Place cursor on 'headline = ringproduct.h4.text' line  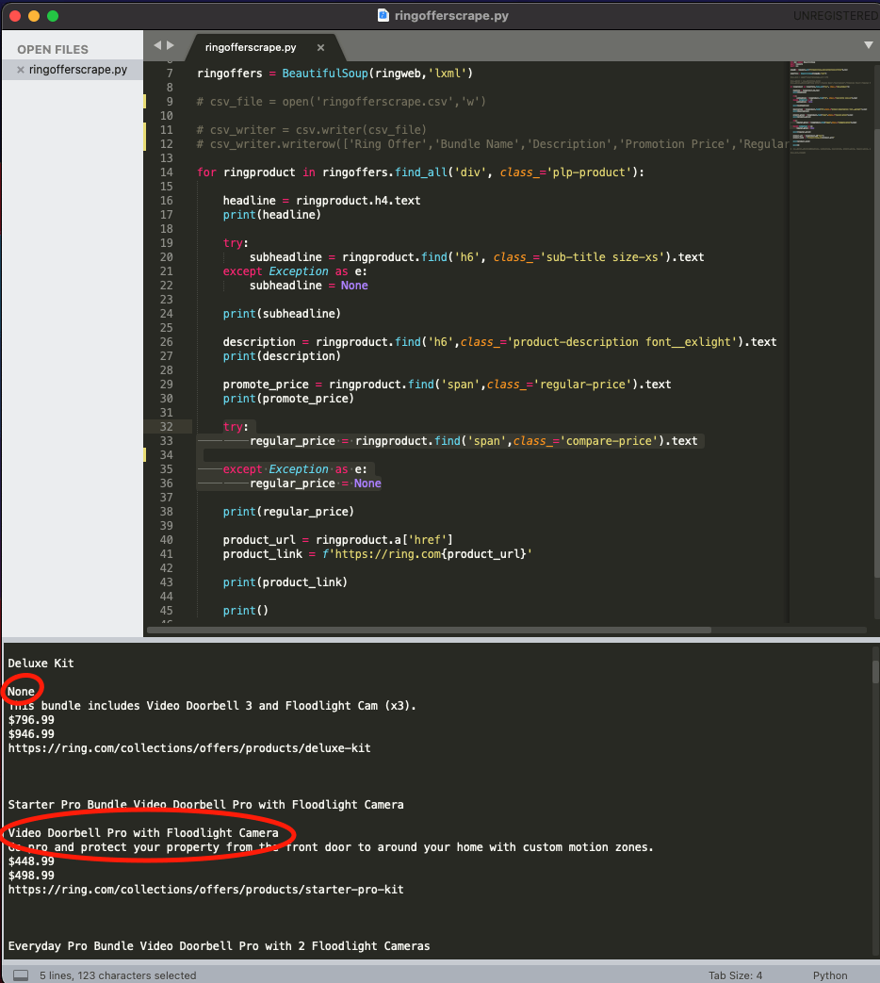pyautogui.click(x=321, y=201)
